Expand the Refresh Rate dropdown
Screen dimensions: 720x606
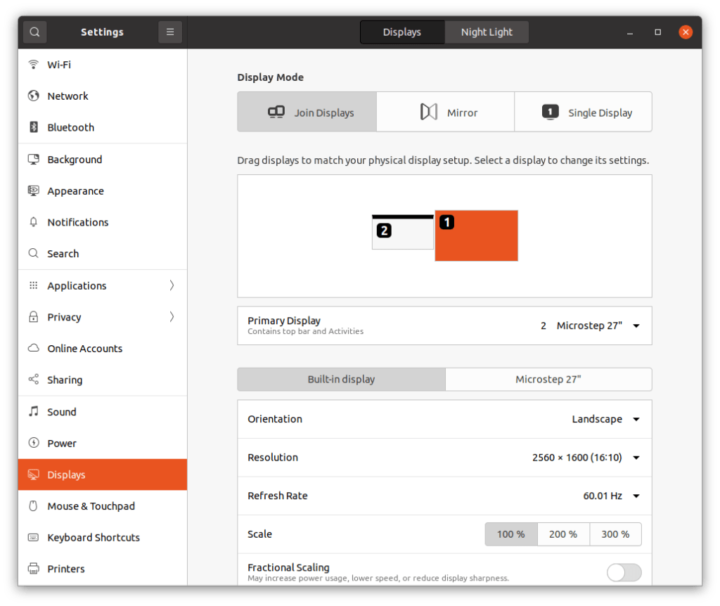[610, 496]
